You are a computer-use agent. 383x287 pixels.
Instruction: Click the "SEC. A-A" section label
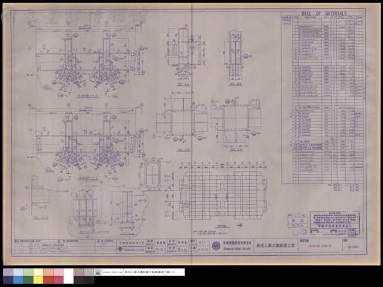coord(183,84)
